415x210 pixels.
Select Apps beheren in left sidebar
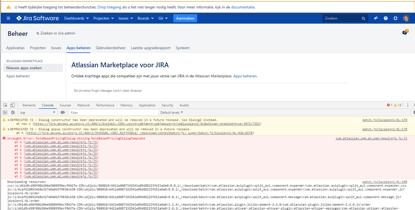pos(18,76)
